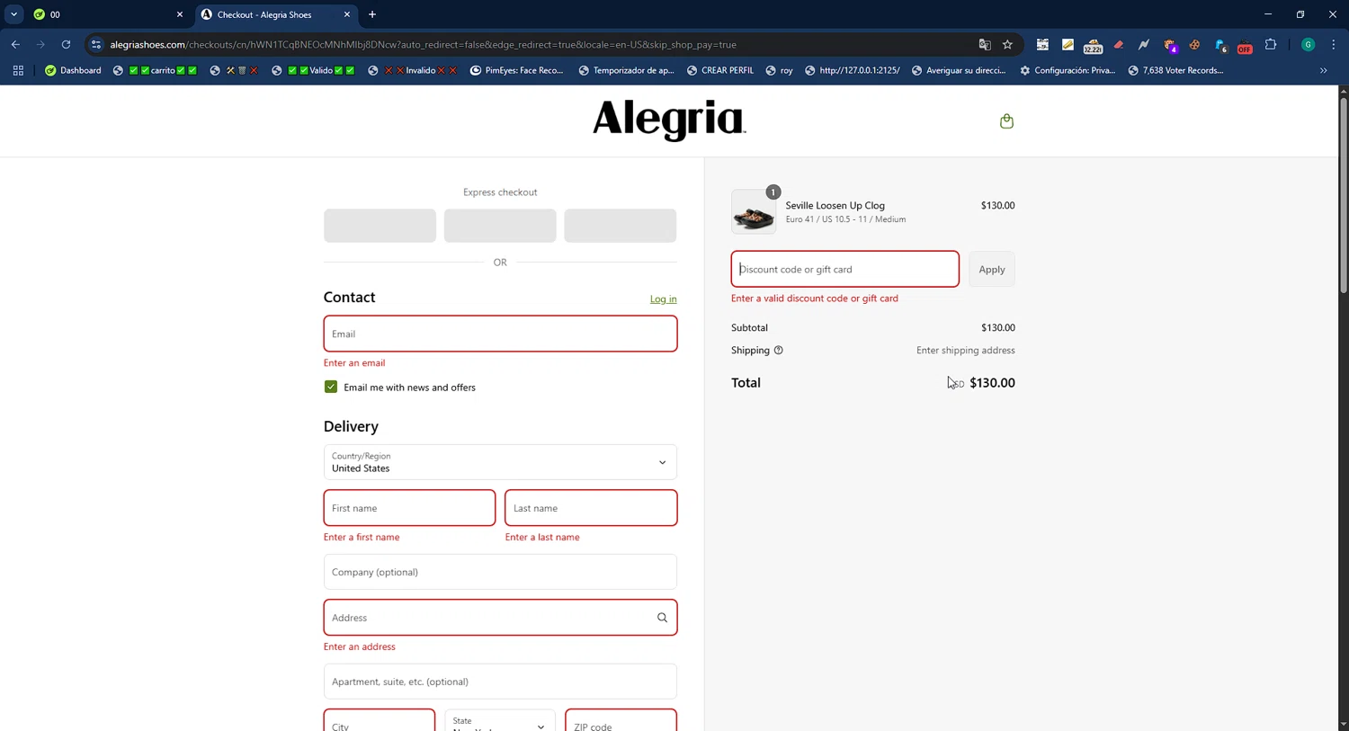Open the PimEyes: Face Reco... bookmark
Screen dimensions: 1349x731
point(517,70)
